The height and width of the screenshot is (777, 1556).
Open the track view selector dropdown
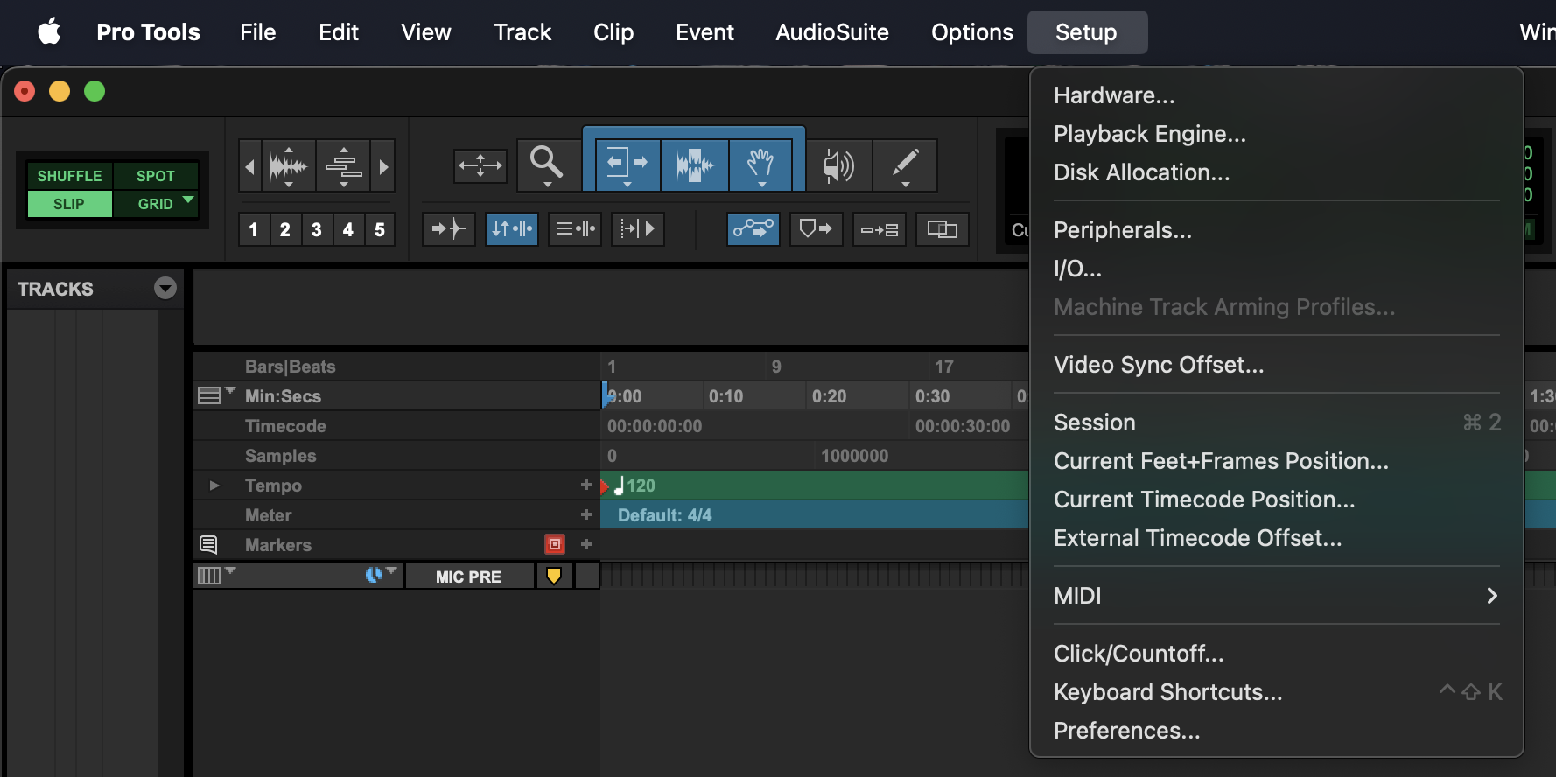(x=215, y=575)
